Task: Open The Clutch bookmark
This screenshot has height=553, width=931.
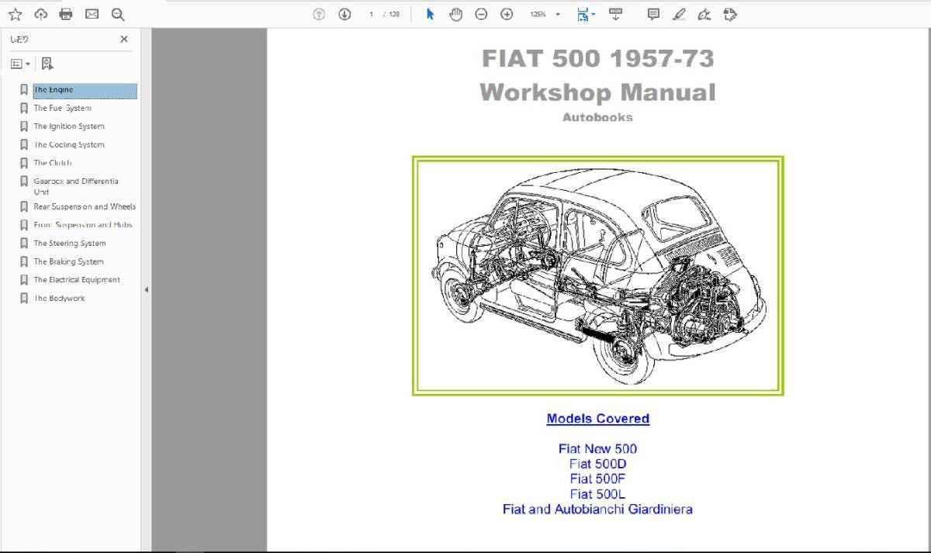Action: click(x=52, y=163)
